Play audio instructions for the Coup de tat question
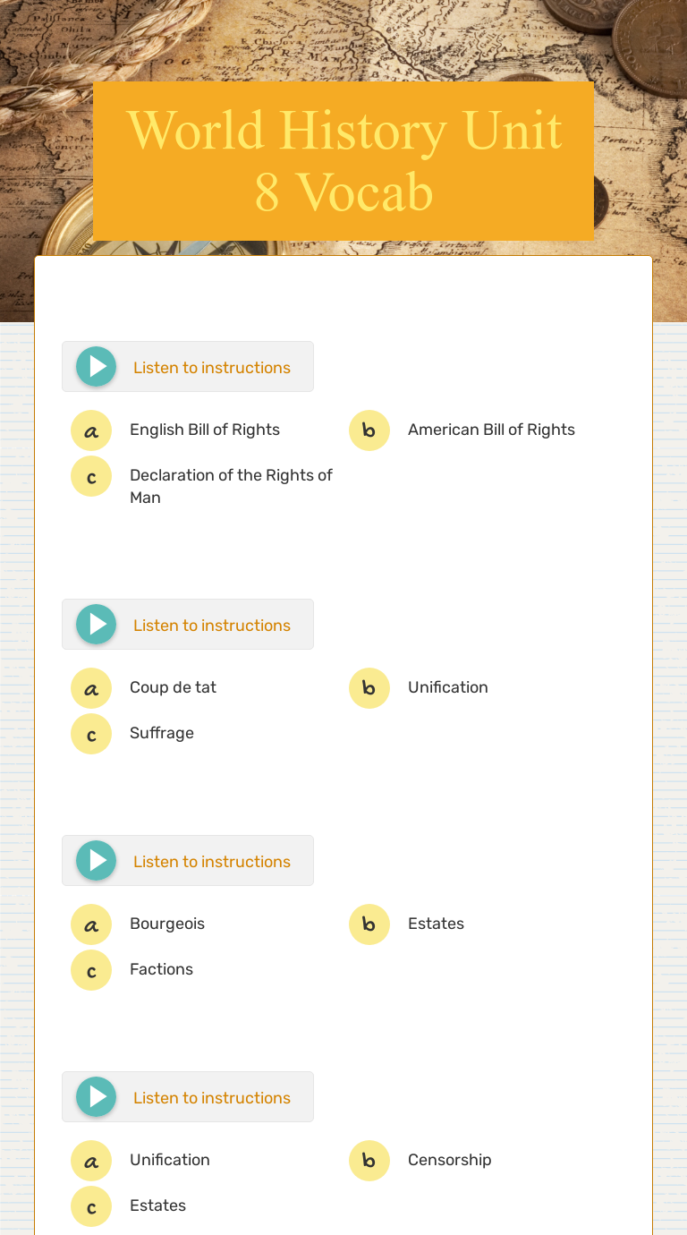This screenshot has width=687, height=1235. click(x=96, y=624)
